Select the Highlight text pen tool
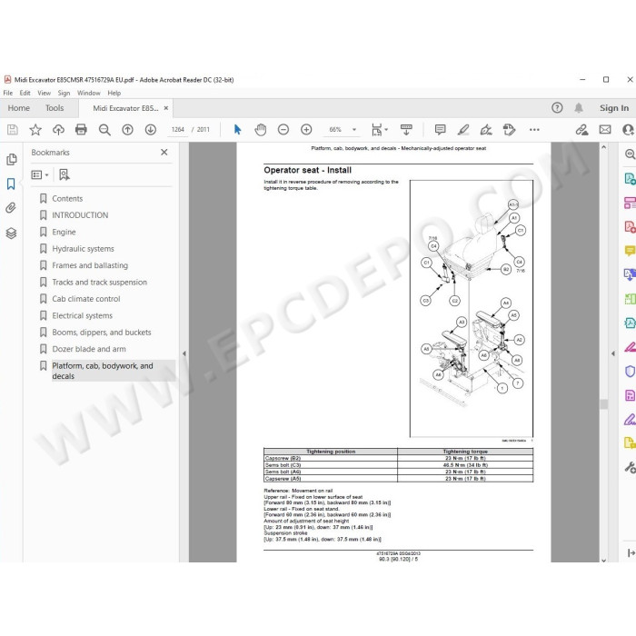Image resolution: width=636 pixels, height=636 pixels. 463,130
